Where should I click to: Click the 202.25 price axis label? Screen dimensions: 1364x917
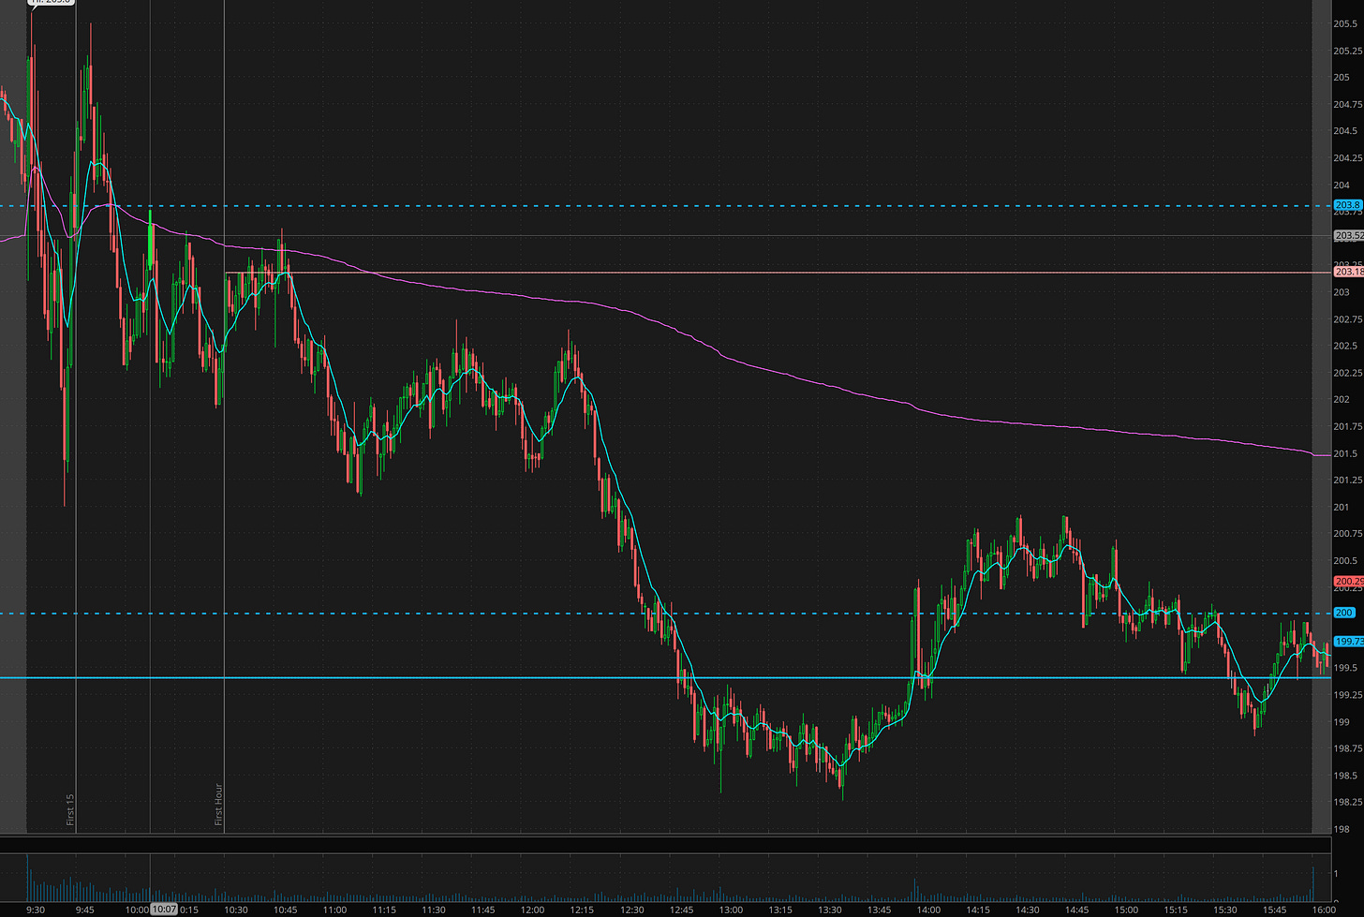point(1347,373)
